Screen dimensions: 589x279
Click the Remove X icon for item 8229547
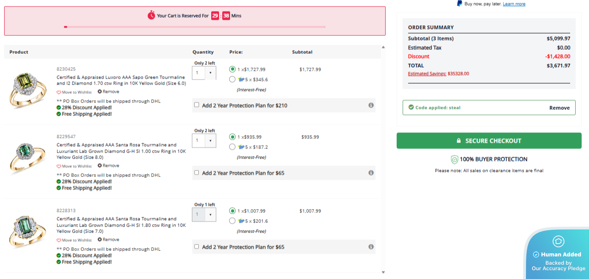pos(99,165)
